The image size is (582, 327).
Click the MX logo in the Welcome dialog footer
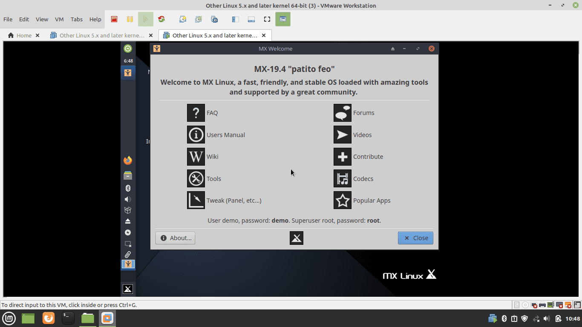coord(297,238)
